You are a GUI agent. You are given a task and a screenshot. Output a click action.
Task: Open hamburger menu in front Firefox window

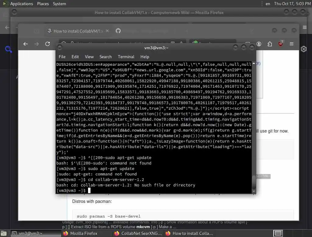pyautogui.click(x=292, y=44)
